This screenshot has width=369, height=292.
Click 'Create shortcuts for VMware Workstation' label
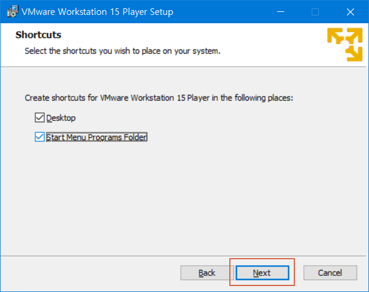tap(159, 98)
